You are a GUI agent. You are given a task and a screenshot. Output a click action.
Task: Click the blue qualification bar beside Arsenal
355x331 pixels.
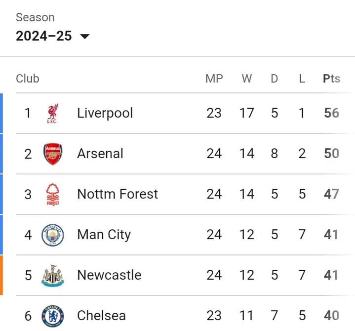(1, 154)
